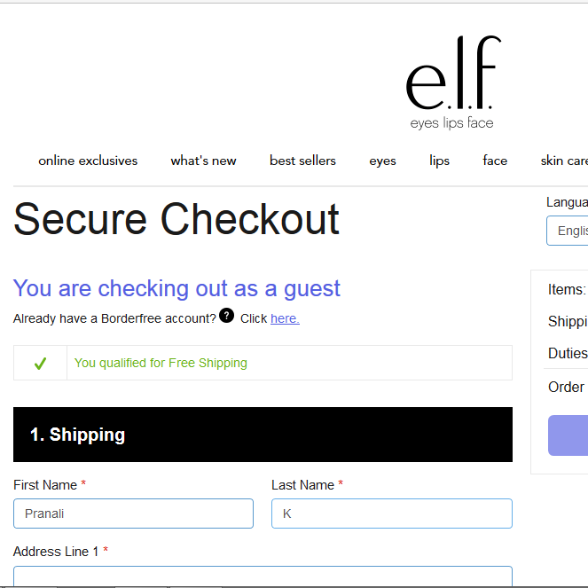588x588 pixels.
Task: Expand the Language dropdown showing English
Action: (568, 231)
